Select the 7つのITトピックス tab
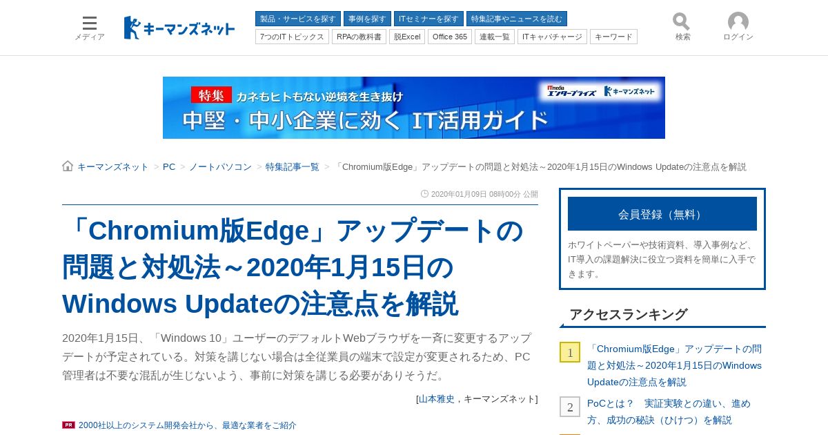828x435 pixels. [x=292, y=37]
